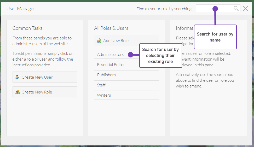The height and width of the screenshot is (147, 254).
Task: Click the Common Tasks panel heading
Action: tap(27, 28)
